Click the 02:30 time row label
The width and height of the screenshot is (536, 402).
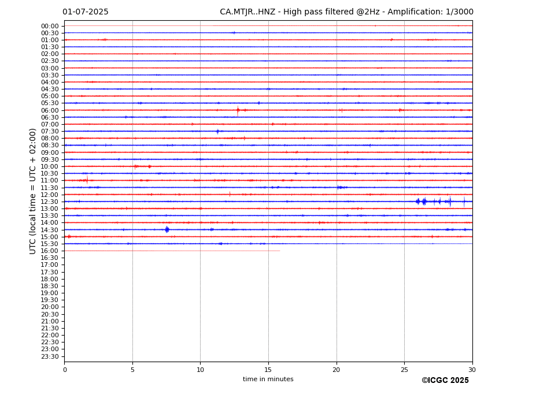tap(50, 61)
